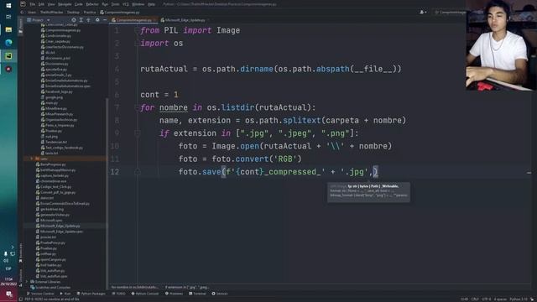The width and height of the screenshot is (537, 302).
Task: Open the Code menu
Action: [x=78, y=4]
